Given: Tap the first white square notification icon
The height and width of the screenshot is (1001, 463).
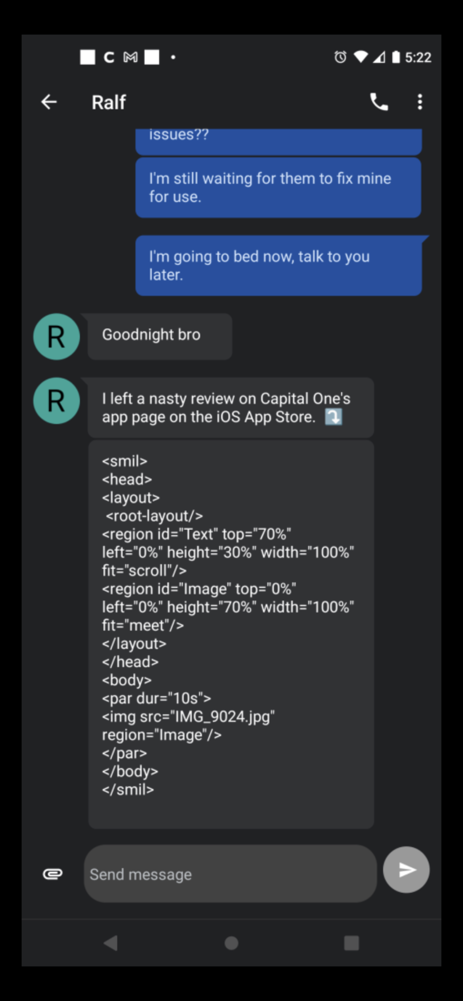Looking at the screenshot, I should coord(88,57).
